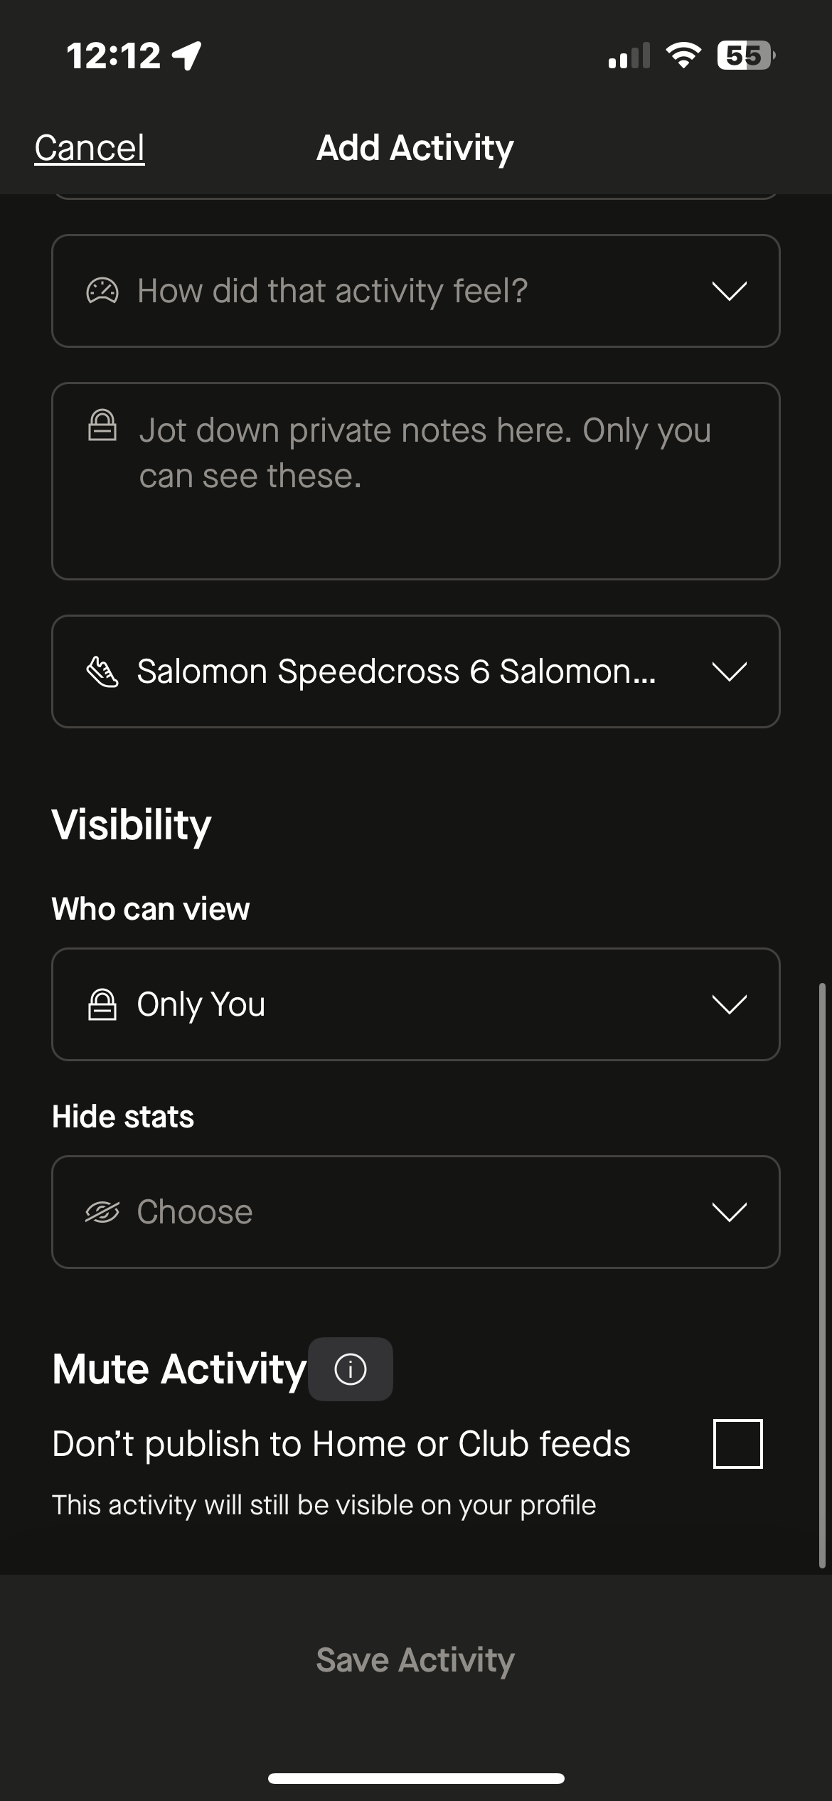Tap the effort gauge icon
Viewport: 832px width, 1801px height.
click(102, 291)
